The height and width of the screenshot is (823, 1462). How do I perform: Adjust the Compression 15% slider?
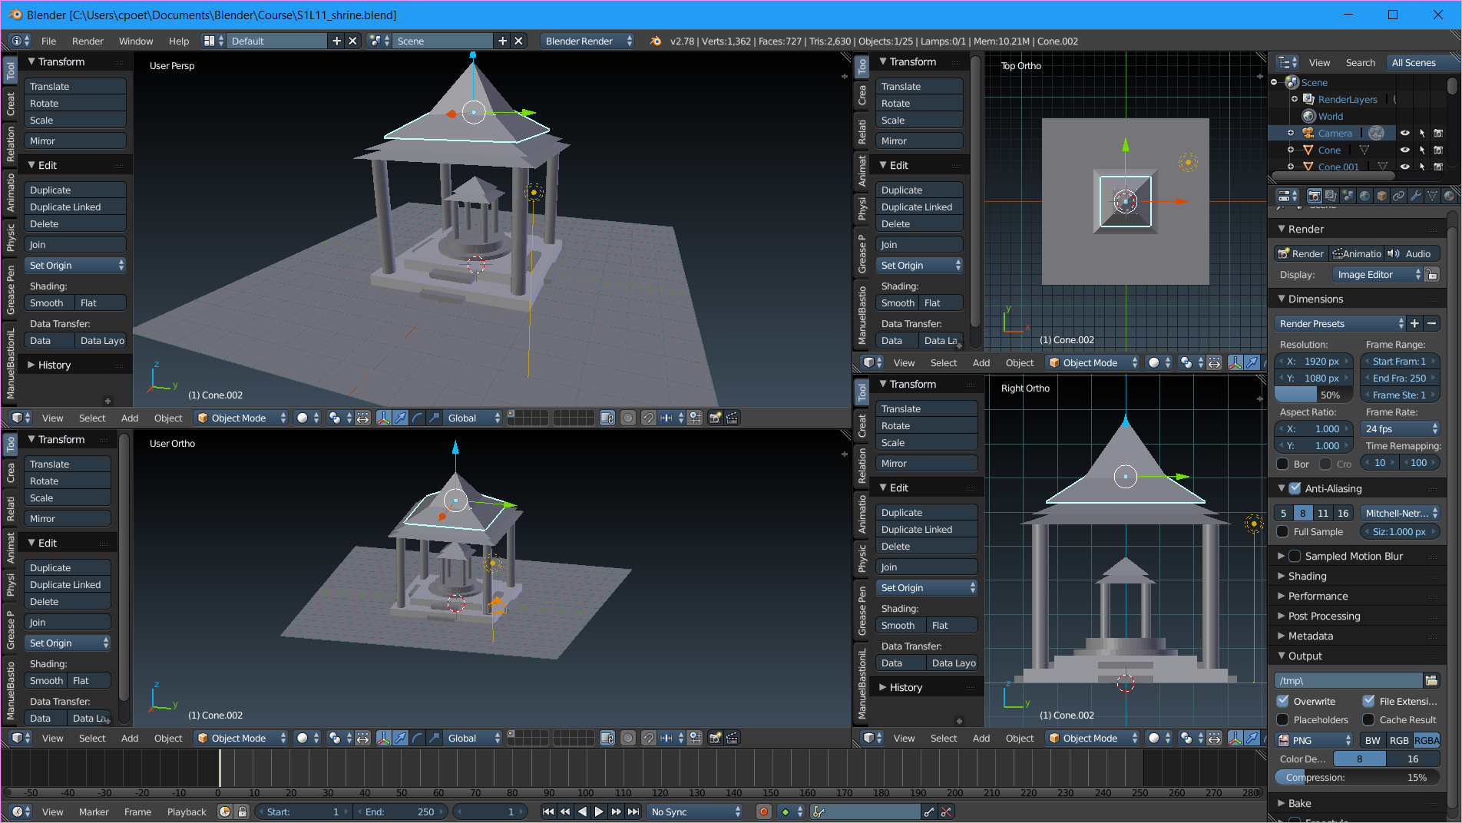1358,777
